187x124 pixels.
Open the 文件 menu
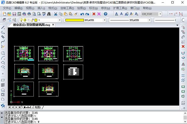(7, 8)
